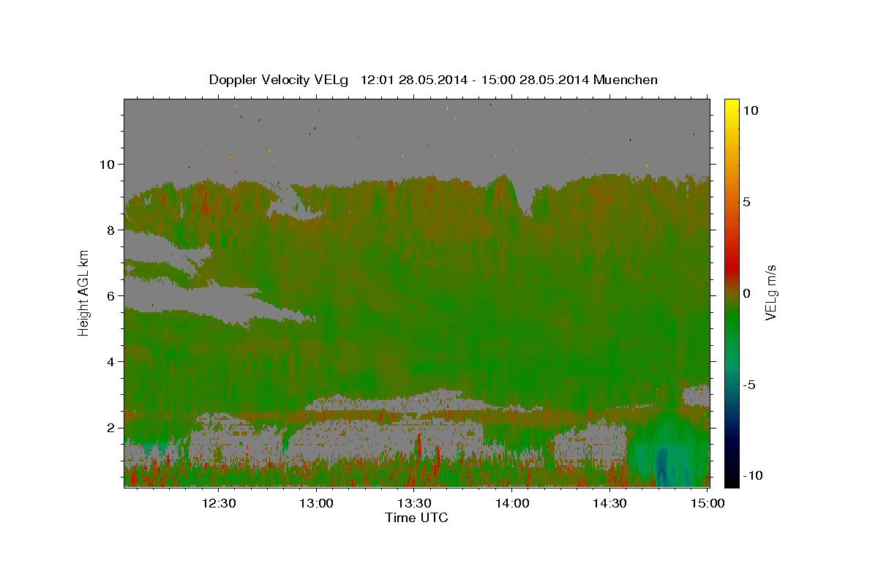Click the height label '2'
Viewport: 878px width, 585px height.
[110, 427]
